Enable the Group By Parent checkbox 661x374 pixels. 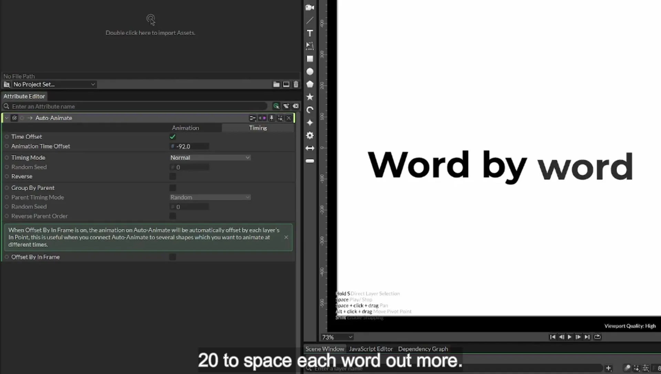coord(172,188)
